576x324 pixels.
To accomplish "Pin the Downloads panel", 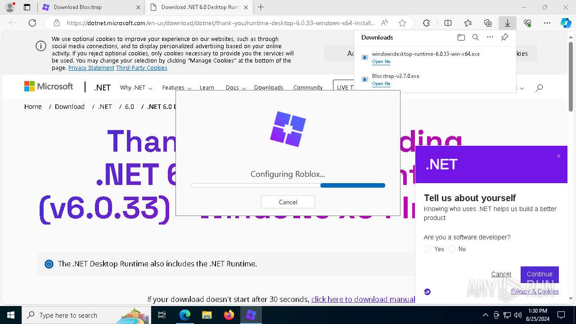I will click(505, 37).
